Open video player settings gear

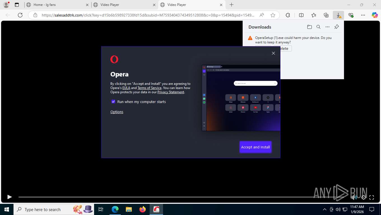(364, 197)
